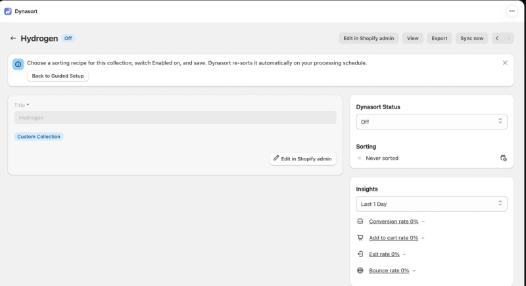Click the pencil icon on Edit in Shopify admin
This screenshot has height=286, width=526.
276,158
